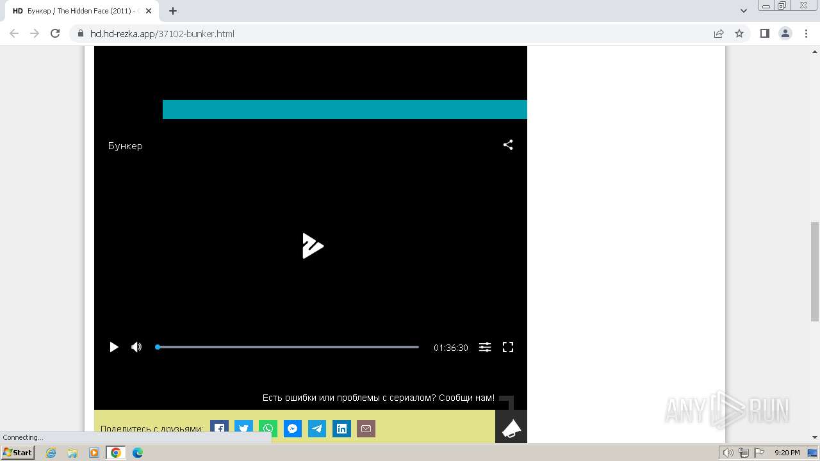Enter fullscreen mode in the video player
Image resolution: width=820 pixels, height=461 pixels.
508,347
